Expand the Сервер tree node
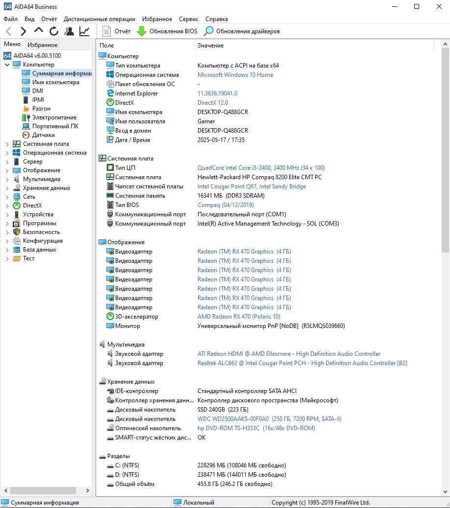This screenshot has height=508, width=450. 7,162
